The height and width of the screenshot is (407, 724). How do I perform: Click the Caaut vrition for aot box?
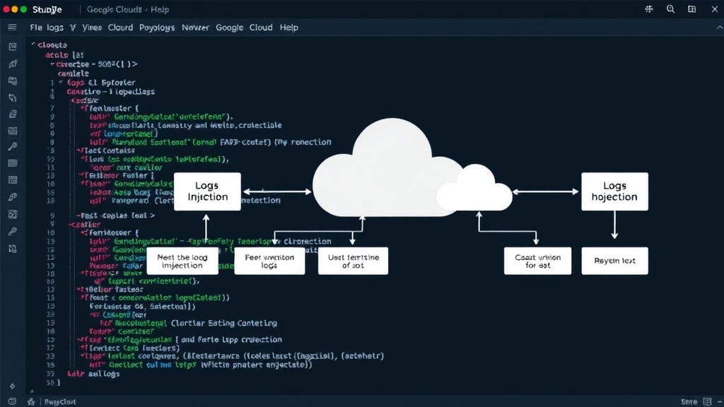pyautogui.click(x=537, y=261)
